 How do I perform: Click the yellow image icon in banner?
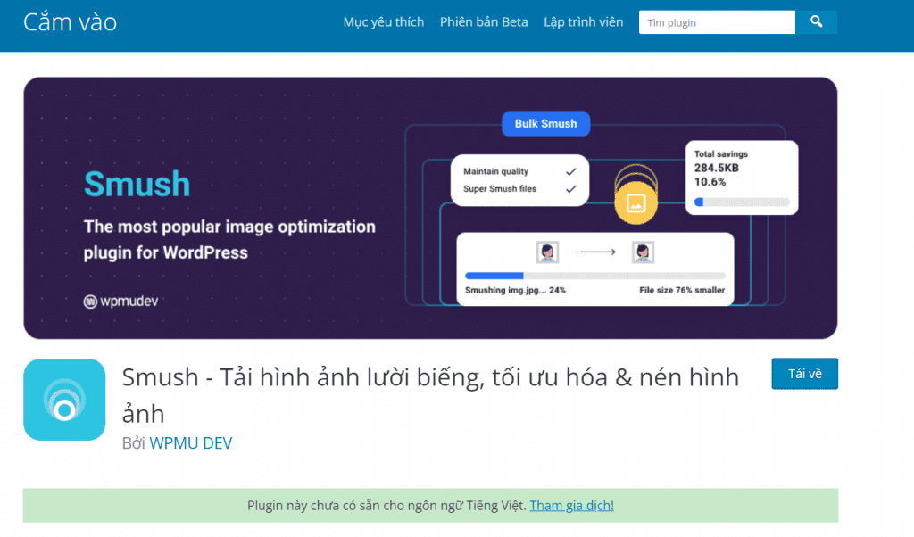(x=636, y=202)
